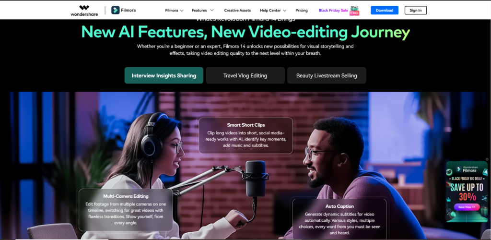Open the Black Friday Sale link

click(x=333, y=11)
